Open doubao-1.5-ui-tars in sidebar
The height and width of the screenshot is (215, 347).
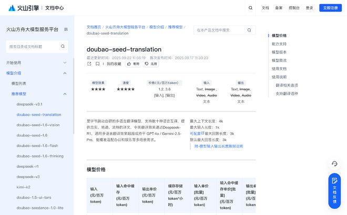pos(34,198)
